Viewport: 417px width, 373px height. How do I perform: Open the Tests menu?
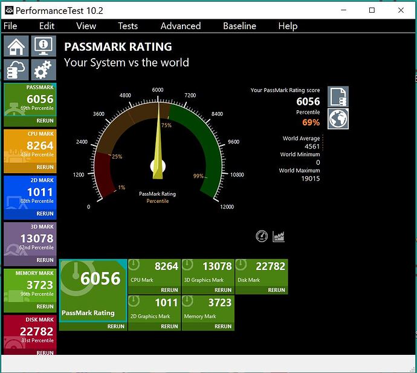pyautogui.click(x=128, y=26)
